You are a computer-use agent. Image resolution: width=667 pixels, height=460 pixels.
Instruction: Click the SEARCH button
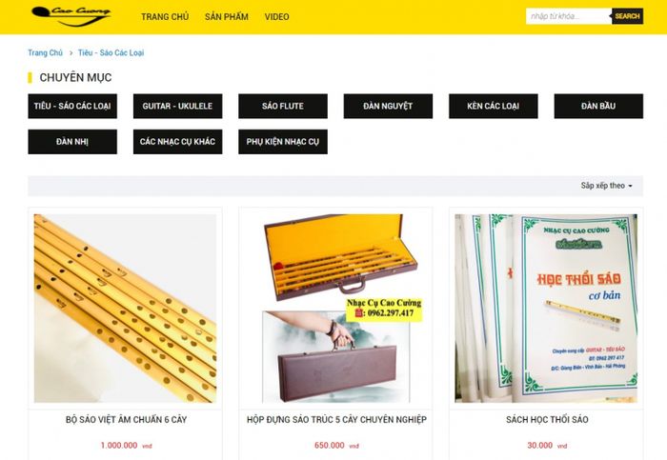(627, 16)
